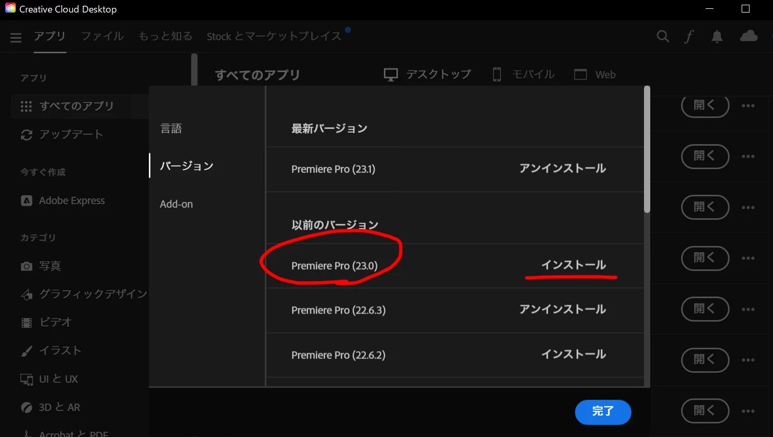
Task: Open the ビデオ category
Action: click(x=55, y=323)
